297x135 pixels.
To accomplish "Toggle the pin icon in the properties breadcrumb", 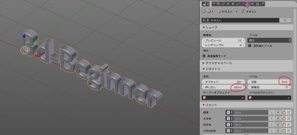I will [204, 12].
